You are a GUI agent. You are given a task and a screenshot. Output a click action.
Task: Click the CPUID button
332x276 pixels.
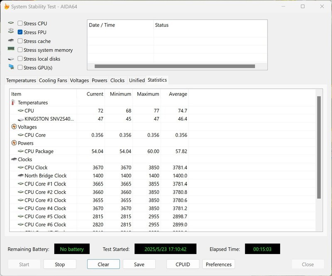(x=183, y=264)
